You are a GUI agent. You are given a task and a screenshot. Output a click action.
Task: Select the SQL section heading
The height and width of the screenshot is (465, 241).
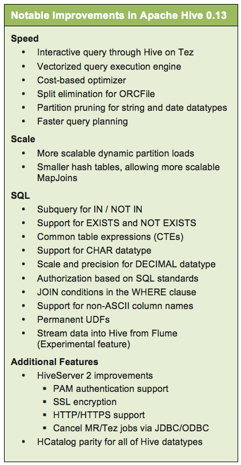(x=20, y=195)
